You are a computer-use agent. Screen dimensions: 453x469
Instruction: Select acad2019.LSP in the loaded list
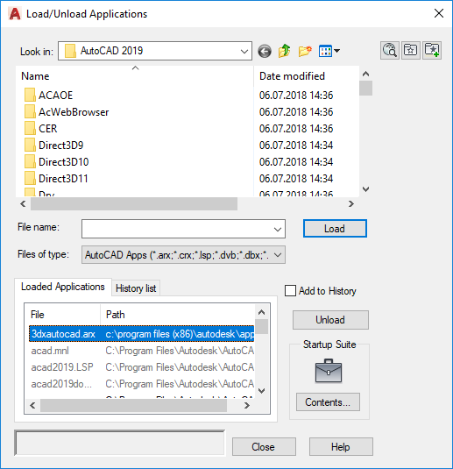(x=142, y=367)
